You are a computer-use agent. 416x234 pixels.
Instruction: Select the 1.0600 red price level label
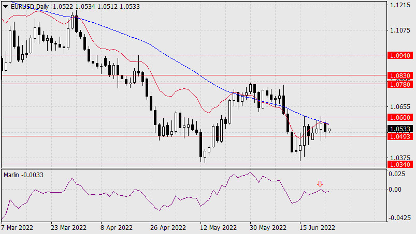pos(400,117)
